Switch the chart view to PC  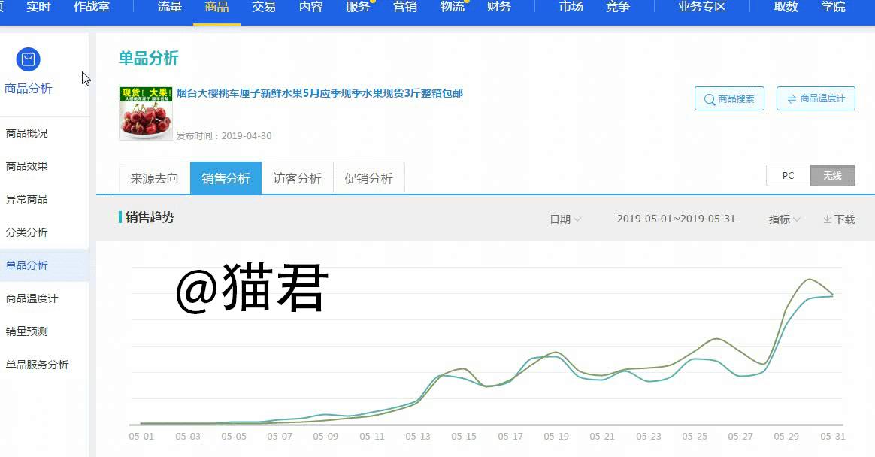coord(788,175)
